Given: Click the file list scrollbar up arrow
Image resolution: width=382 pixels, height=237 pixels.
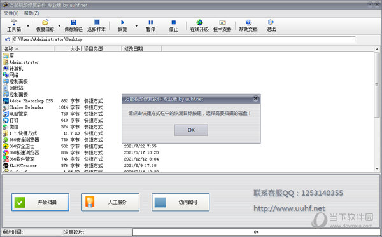Looking at the screenshot, I should pos(377,49).
